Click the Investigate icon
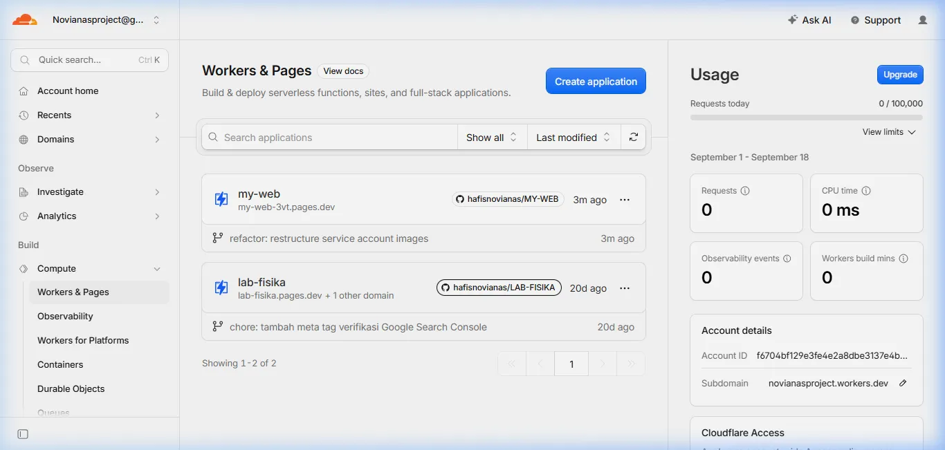 pyautogui.click(x=24, y=191)
